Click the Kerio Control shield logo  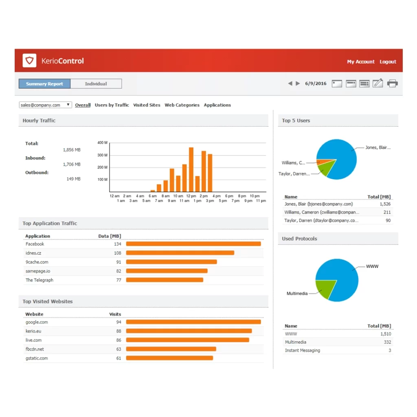coord(29,61)
